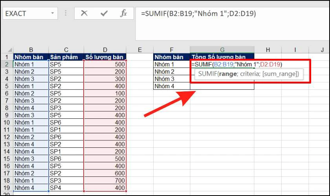
Task: Click the Sản phẩm header cell
Action: point(66,57)
